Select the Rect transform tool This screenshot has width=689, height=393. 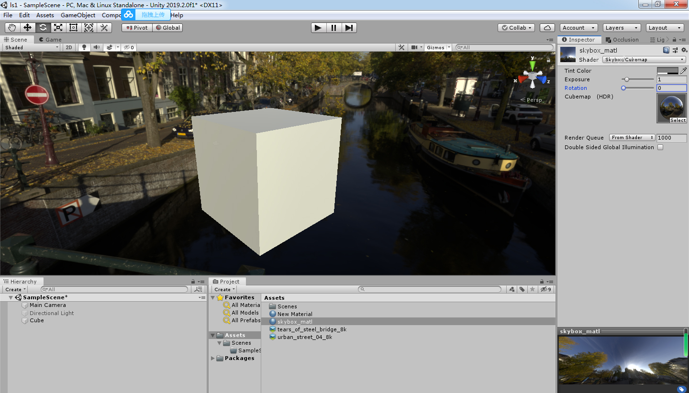tap(73, 28)
